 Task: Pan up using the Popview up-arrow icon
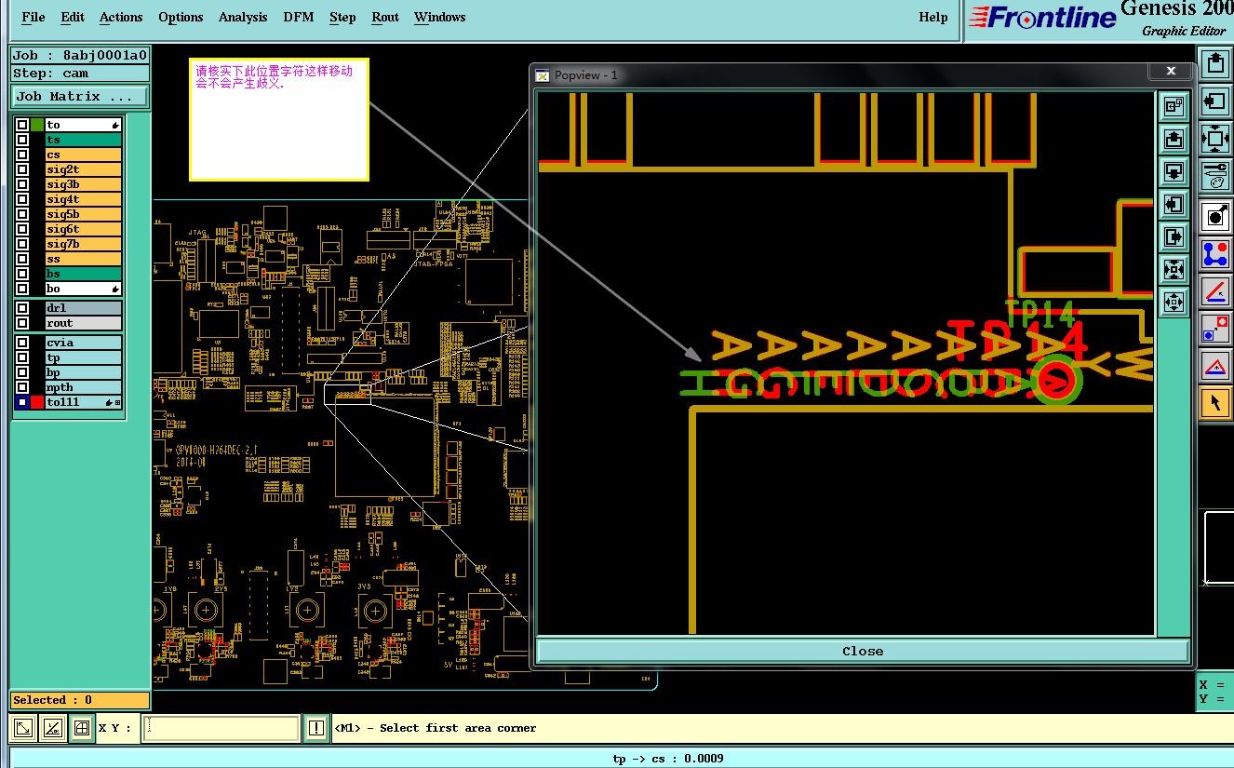pos(1174,139)
